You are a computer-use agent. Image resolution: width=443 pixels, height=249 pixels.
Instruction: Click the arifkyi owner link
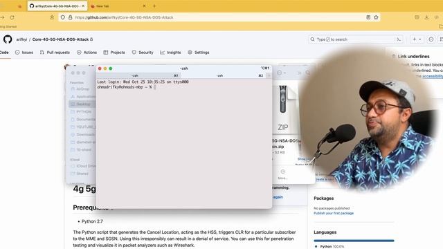click(21, 39)
